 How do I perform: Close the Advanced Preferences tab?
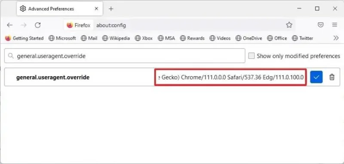[x=96, y=9]
